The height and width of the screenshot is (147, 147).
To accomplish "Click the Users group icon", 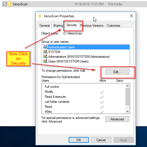I will [x=45, y=61].
